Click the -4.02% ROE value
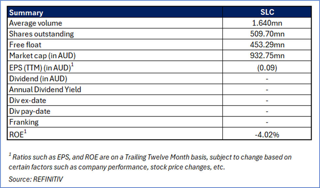 [267, 134]
